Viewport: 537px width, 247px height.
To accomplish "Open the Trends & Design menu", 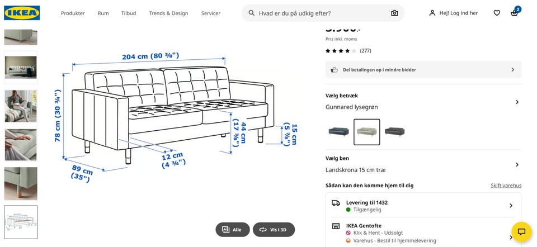I will (168, 13).
